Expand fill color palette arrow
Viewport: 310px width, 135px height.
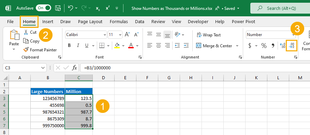point(123,46)
